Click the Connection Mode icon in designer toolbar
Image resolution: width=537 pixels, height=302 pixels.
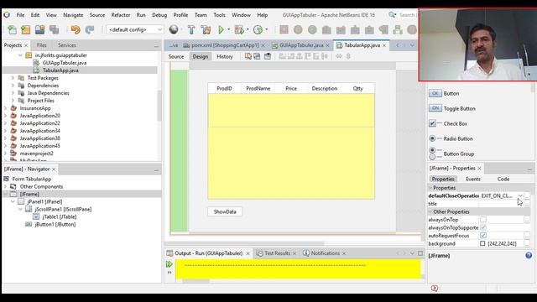point(257,56)
